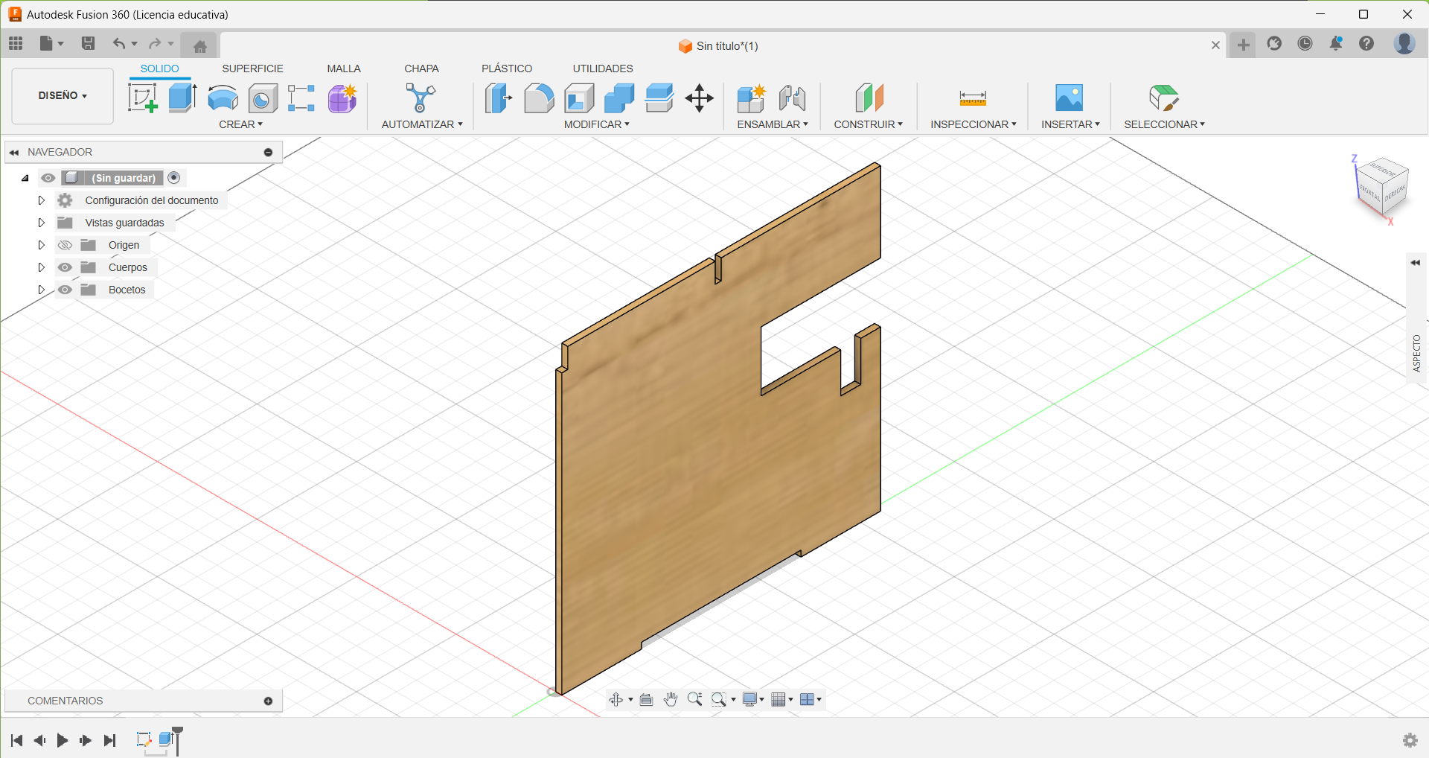
Task: Jump to the timeline start
Action: [16, 740]
